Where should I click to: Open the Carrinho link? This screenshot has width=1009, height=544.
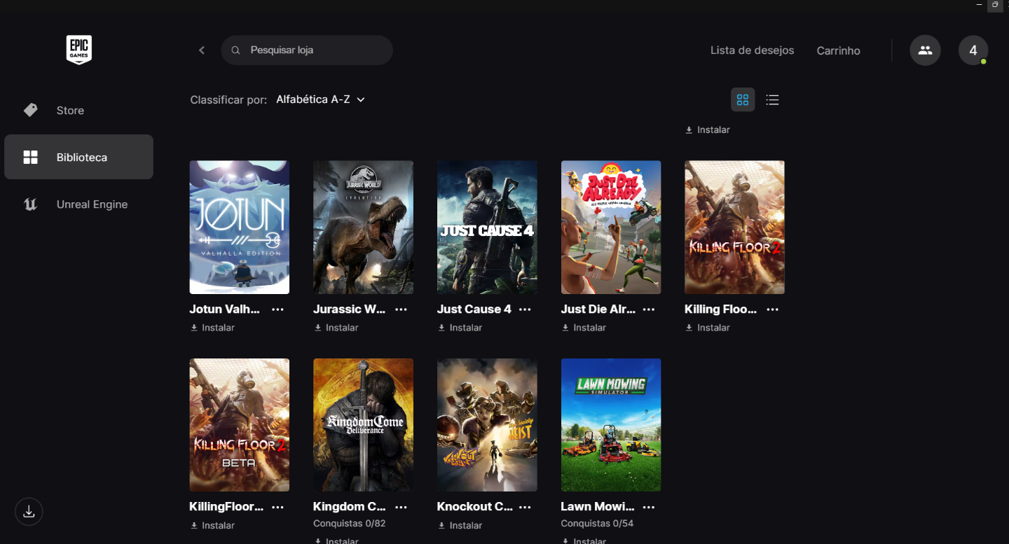838,50
